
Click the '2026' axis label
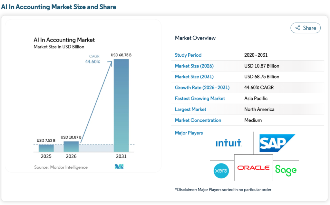point(71,156)
